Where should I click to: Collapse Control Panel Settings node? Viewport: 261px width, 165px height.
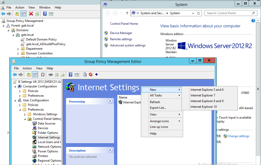25,119
